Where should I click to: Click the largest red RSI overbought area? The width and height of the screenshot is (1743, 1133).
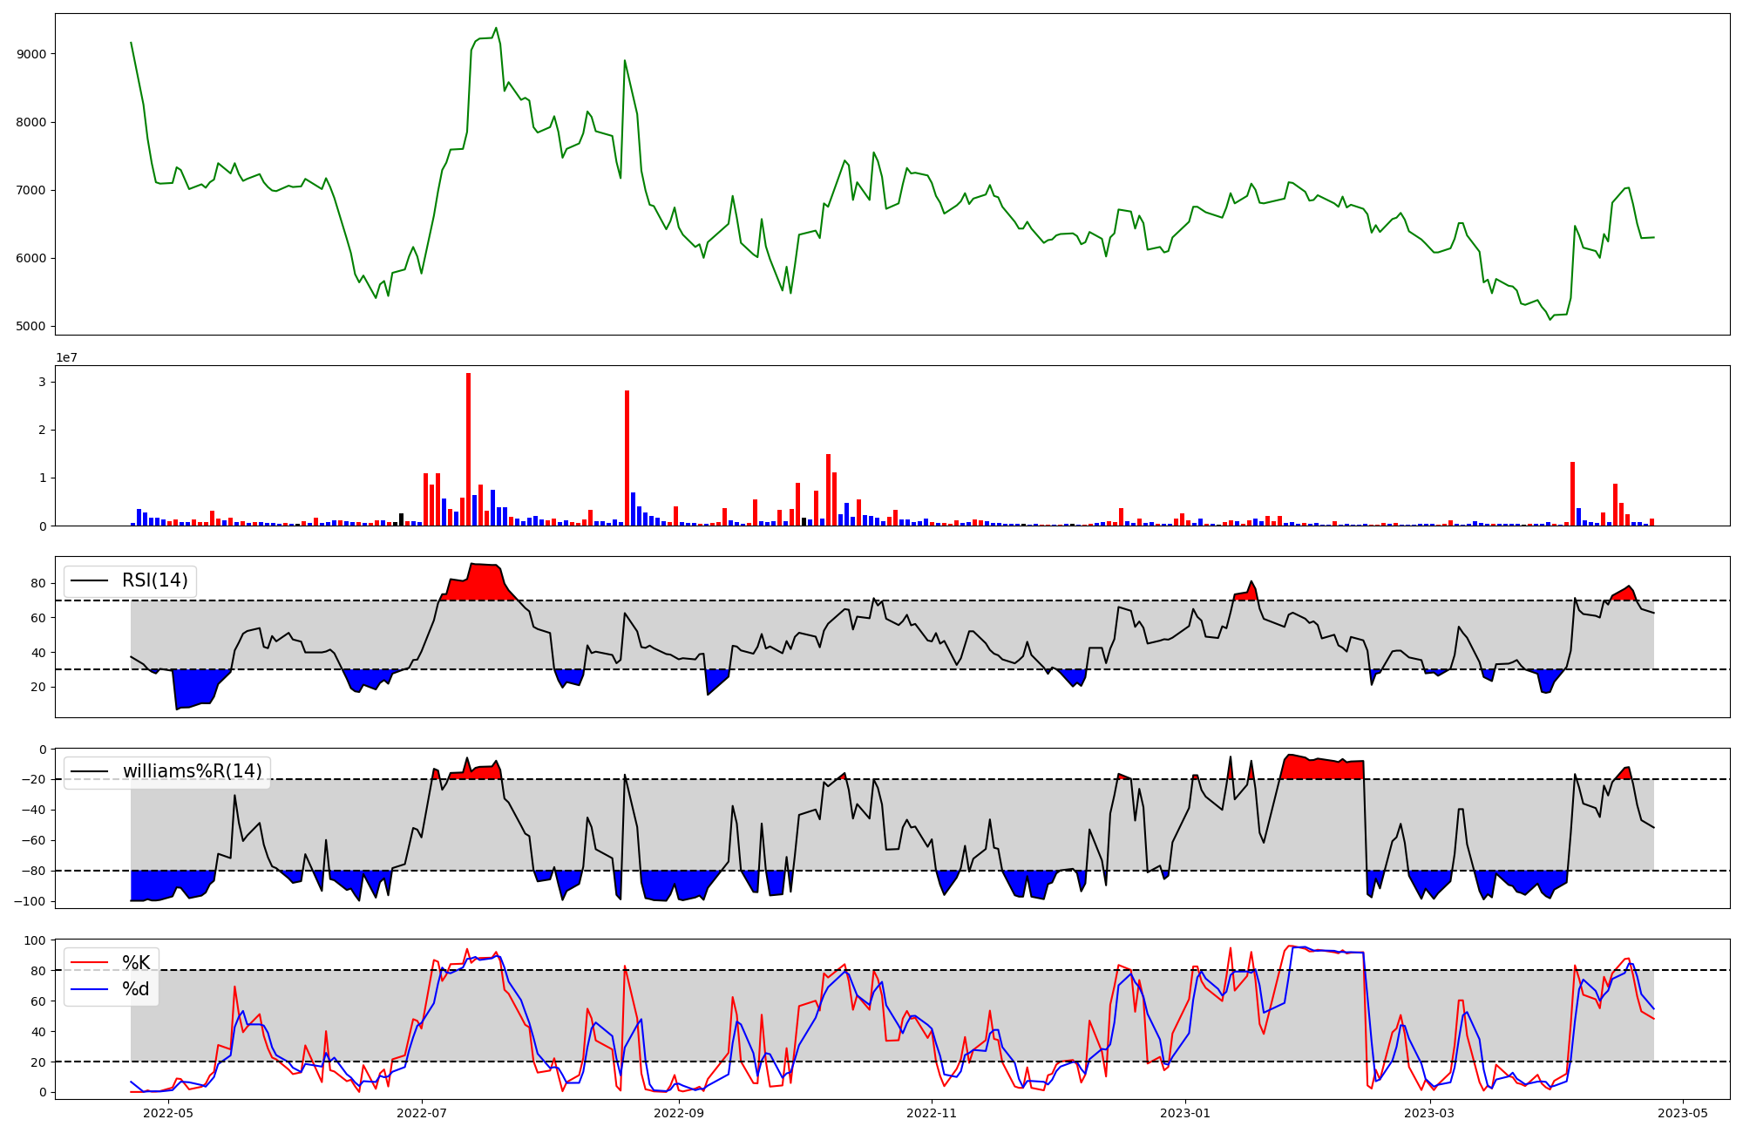click(479, 586)
